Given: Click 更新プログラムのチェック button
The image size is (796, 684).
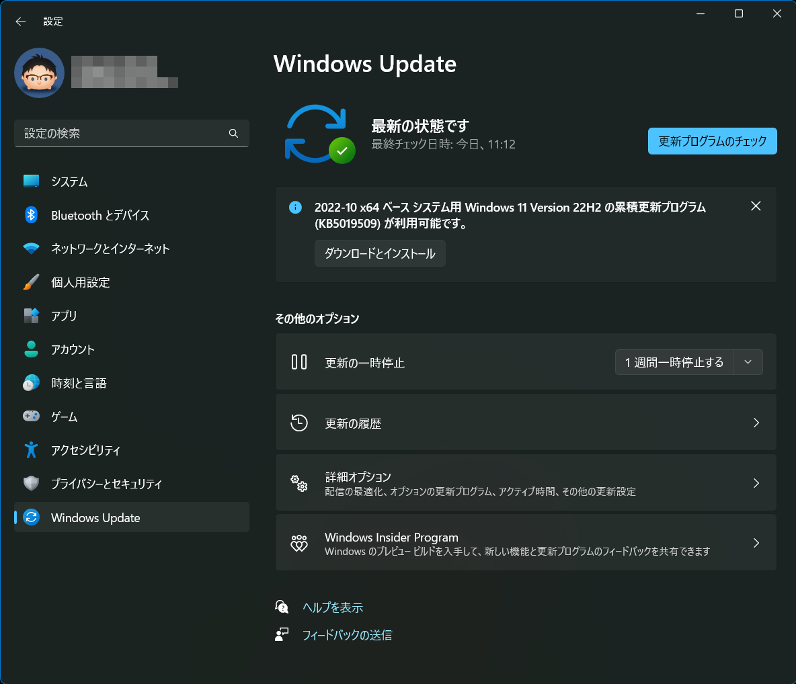Looking at the screenshot, I should click(712, 141).
